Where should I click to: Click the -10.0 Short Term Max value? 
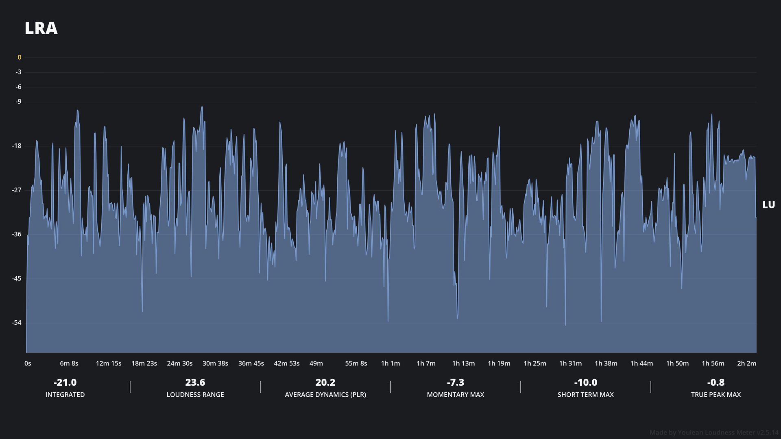pyautogui.click(x=586, y=382)
